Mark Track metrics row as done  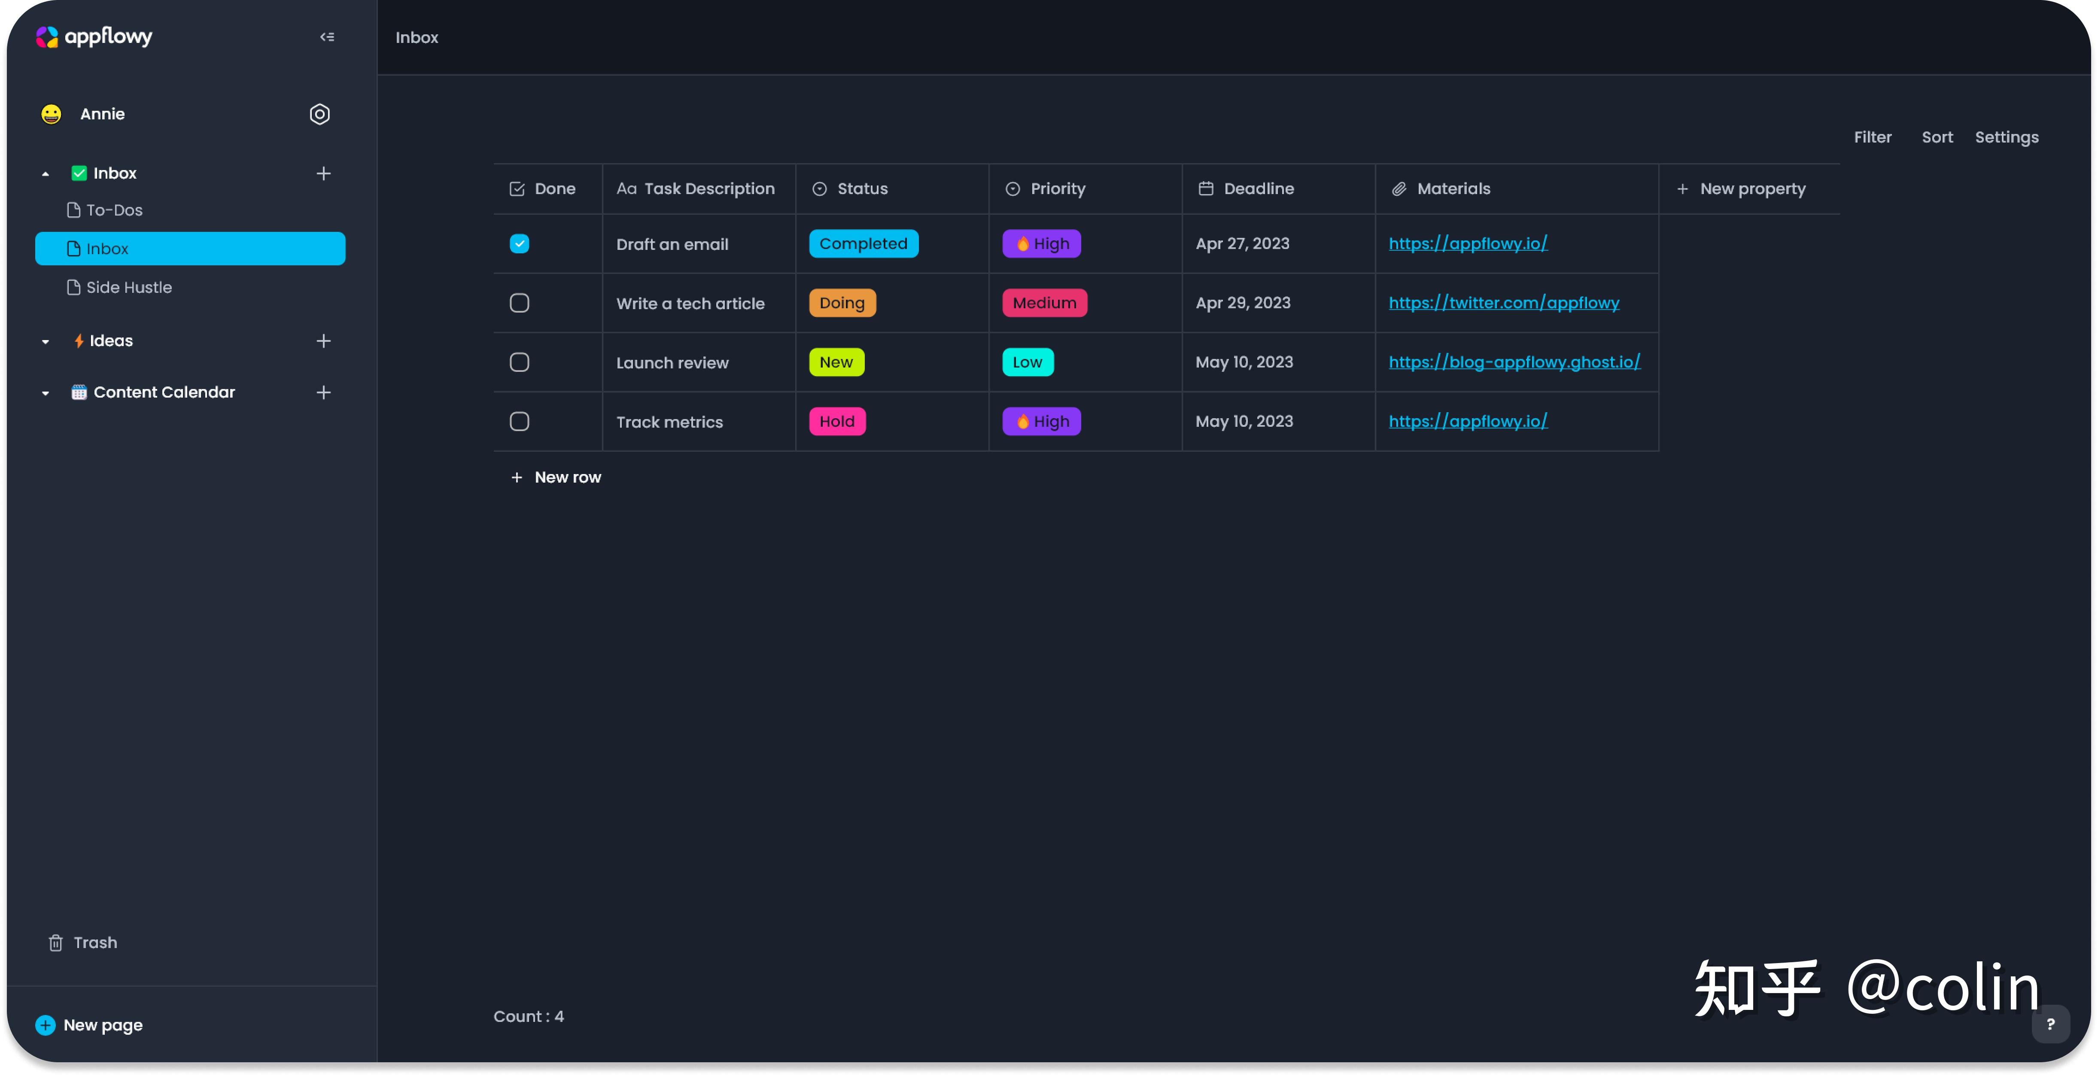click(519, 421)
